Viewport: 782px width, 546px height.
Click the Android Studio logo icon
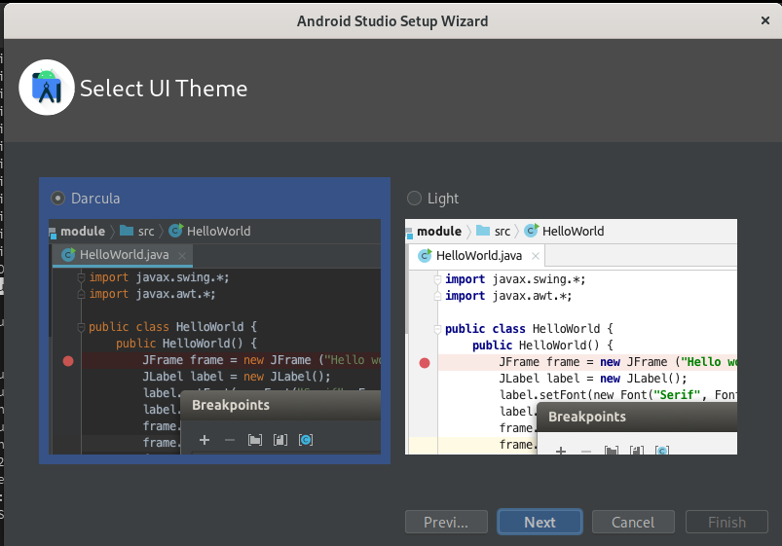(47, 88)
